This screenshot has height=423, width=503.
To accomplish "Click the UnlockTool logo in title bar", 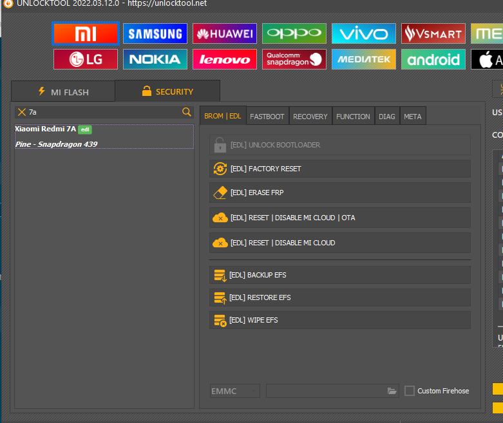I will [8, 3].
